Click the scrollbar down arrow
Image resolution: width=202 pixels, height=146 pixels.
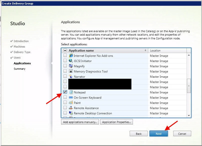189,116
